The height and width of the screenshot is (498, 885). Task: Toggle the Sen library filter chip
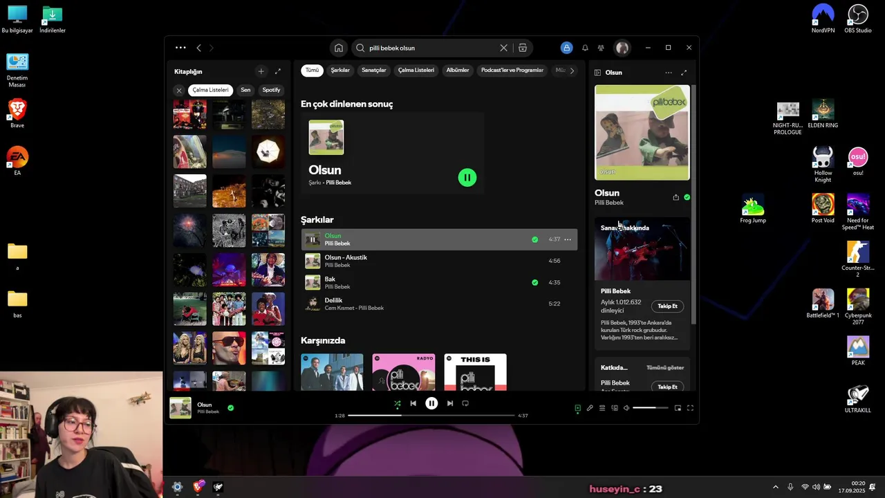(245, 90)
